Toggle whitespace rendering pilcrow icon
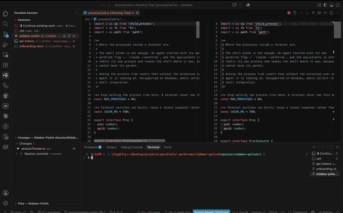 pyautogui.click(x=313, y=13)
